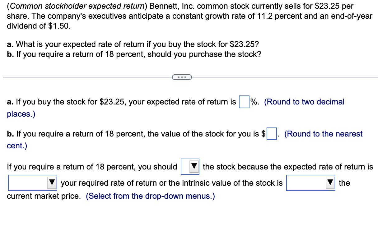Select question a text about expected rate

tap(131, 44)
